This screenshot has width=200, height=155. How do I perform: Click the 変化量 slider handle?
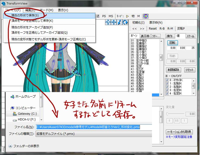click(167, 114)
